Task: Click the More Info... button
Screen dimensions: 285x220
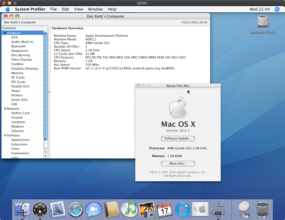Action: 178,163
